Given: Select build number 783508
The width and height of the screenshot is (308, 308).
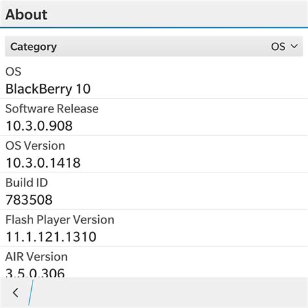Looking at the screenshot, I should tap(29, 199).
